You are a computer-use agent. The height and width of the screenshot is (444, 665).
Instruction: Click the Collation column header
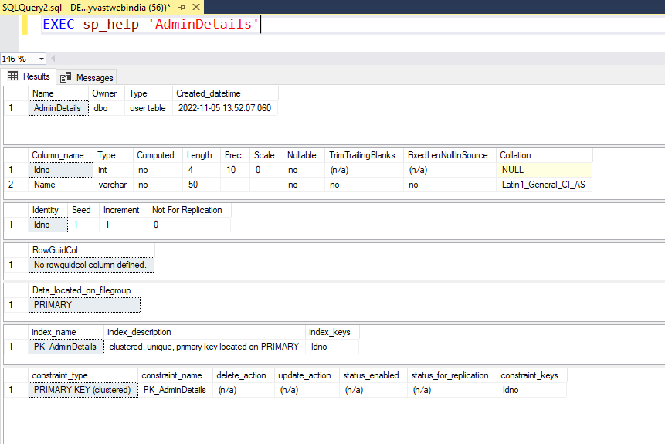coord(515,155)
